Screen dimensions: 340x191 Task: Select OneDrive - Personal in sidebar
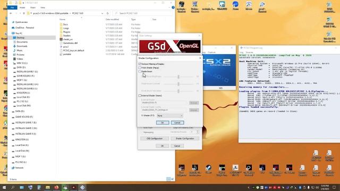[x=24, y=28]
